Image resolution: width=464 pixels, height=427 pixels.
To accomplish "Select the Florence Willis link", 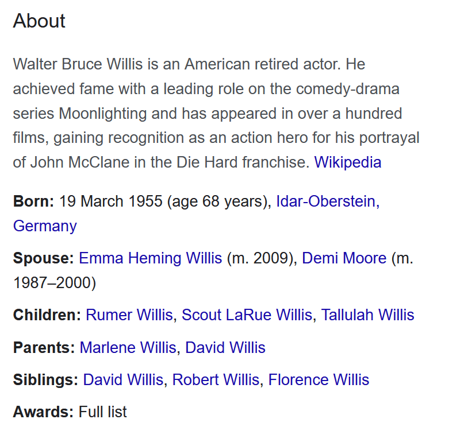I will click(319, 380).
